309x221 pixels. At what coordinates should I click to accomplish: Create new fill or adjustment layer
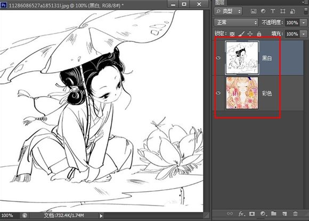[x=263, y=214]
